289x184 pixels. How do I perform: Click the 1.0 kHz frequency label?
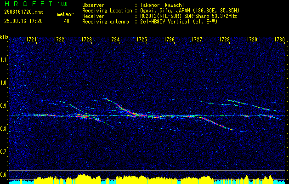pyautogui.click(x=4, y=83)
